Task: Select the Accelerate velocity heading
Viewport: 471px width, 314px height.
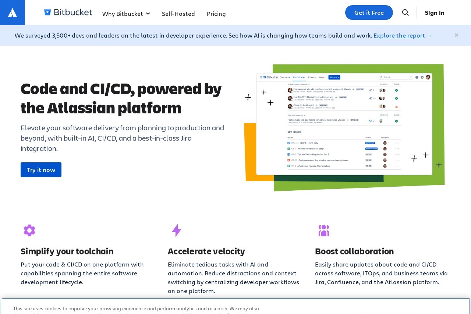Action: 206,251
